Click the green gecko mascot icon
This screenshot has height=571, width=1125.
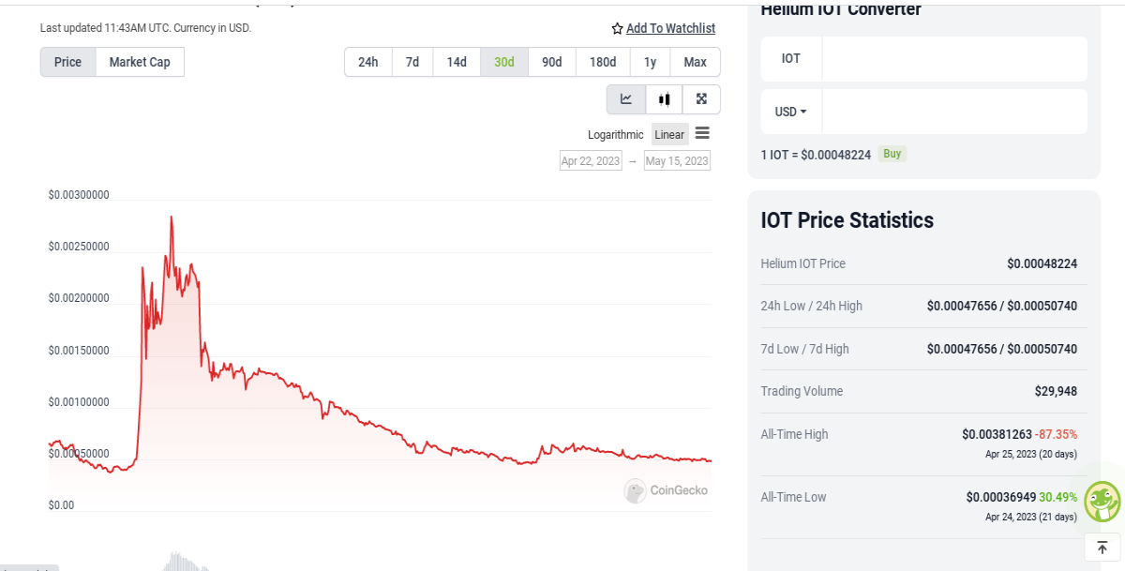pyautogui.click(x=1102, y=502)
